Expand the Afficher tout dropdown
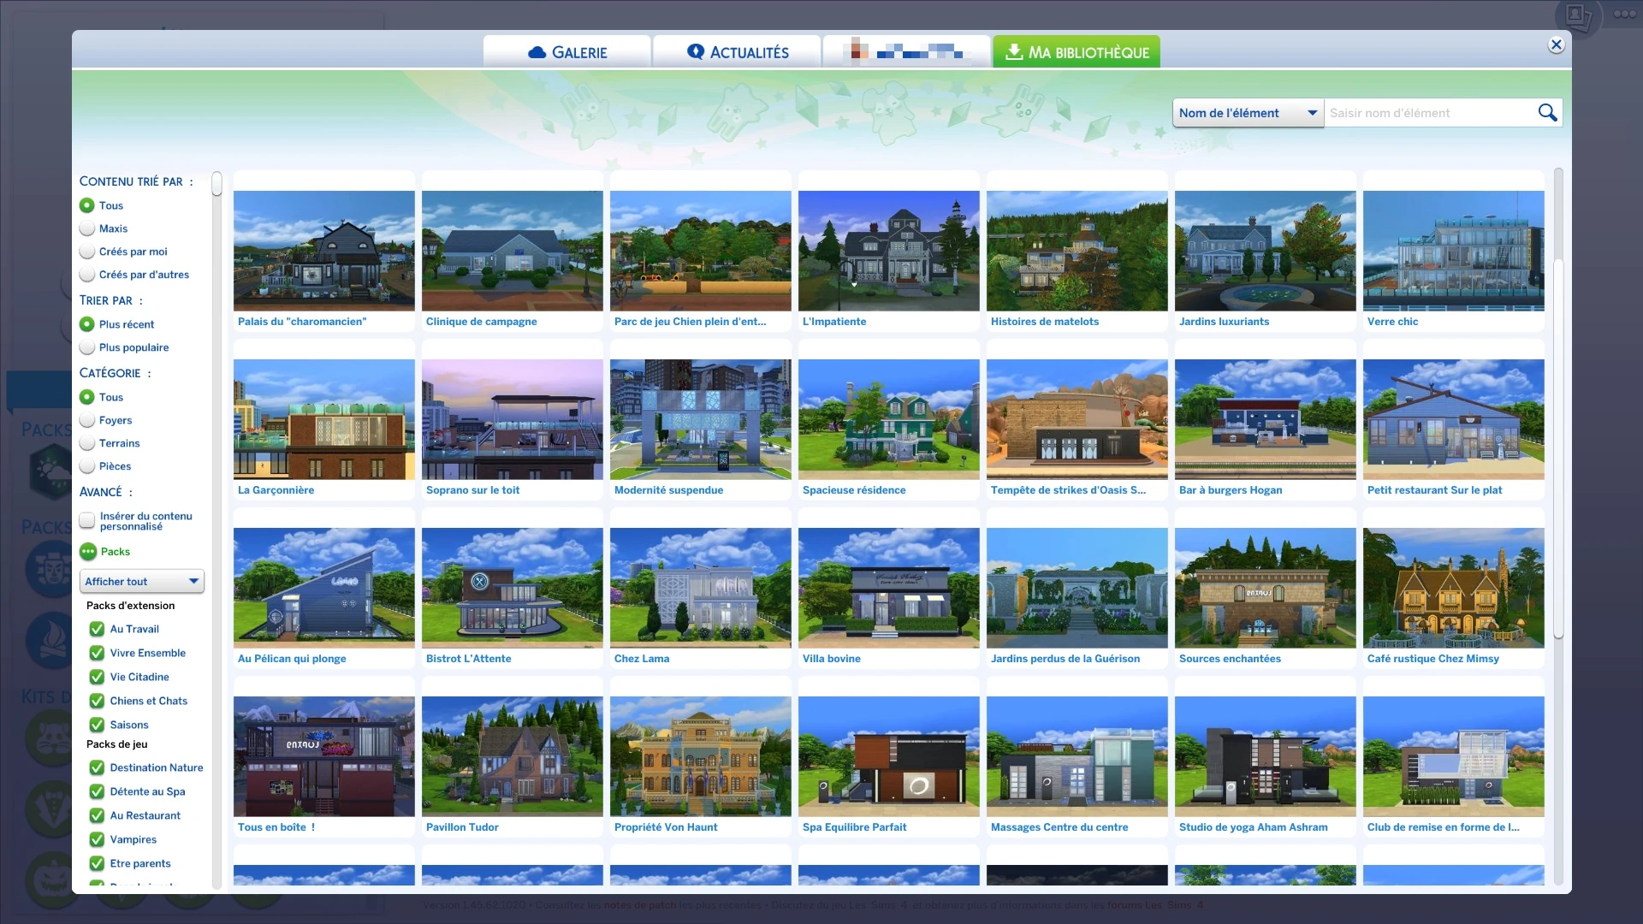 (142, 582)
